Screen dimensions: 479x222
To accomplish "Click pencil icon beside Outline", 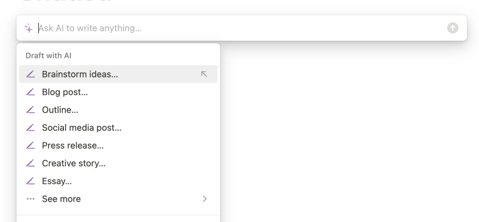I will tap(30, 110).
